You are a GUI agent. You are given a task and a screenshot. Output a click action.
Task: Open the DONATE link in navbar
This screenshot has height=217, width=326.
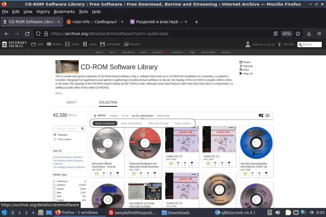[x=159, y=52]
